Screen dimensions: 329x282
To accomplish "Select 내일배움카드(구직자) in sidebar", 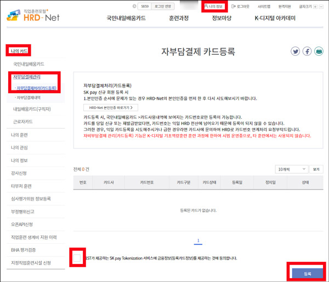I will (x=32, y=109).
